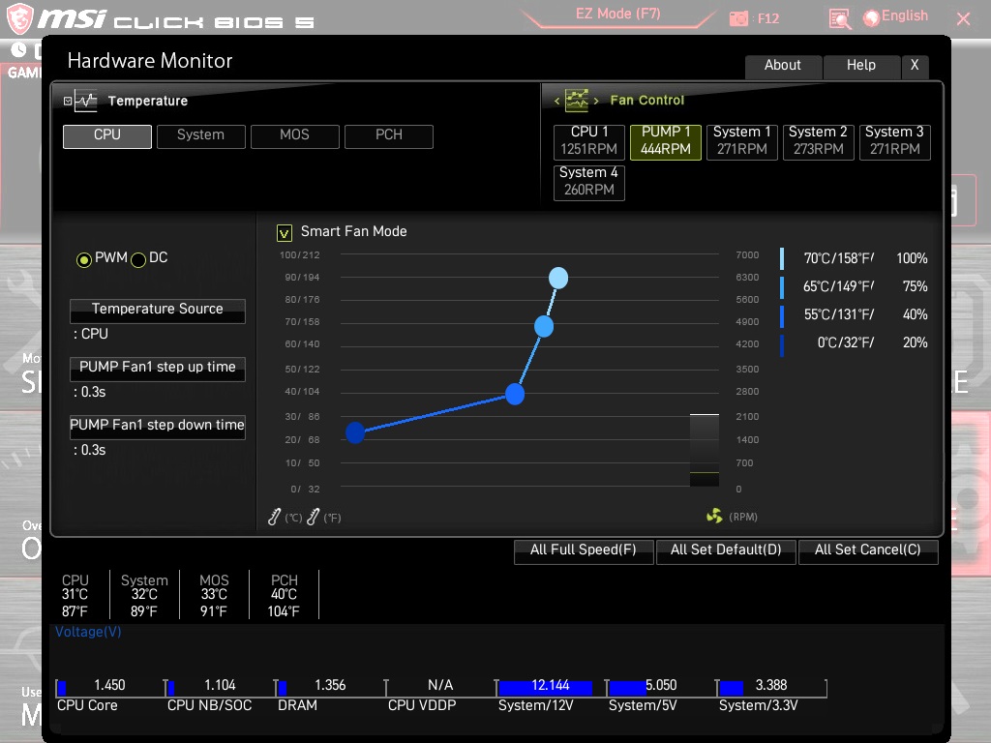
Task: Switch to EZ Mode (F7)
Action: point(618,15)
